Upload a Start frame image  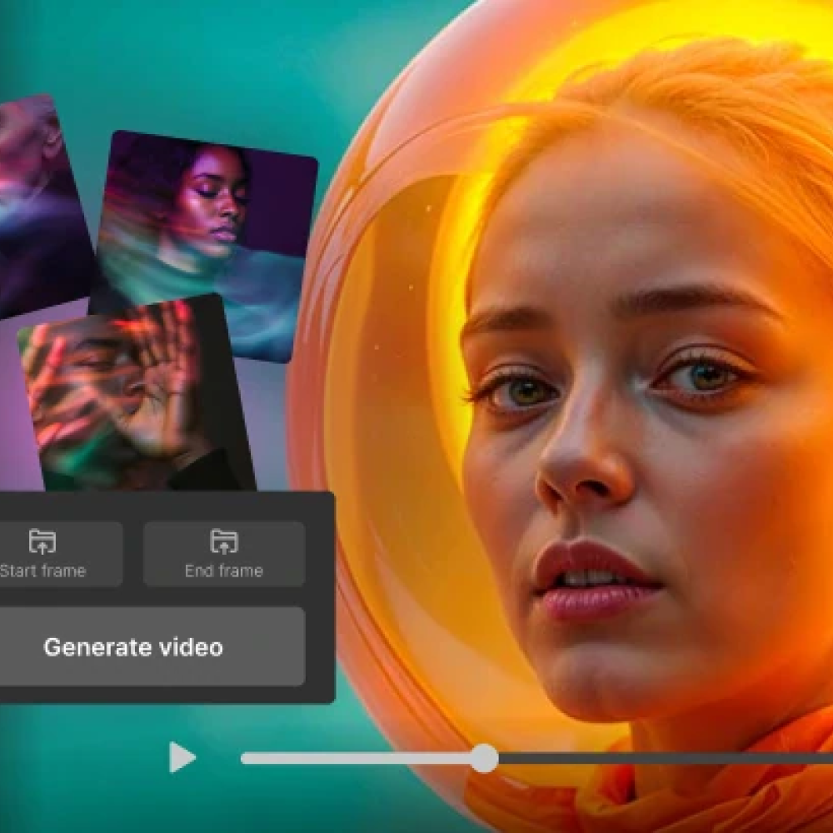coord(61,554)
